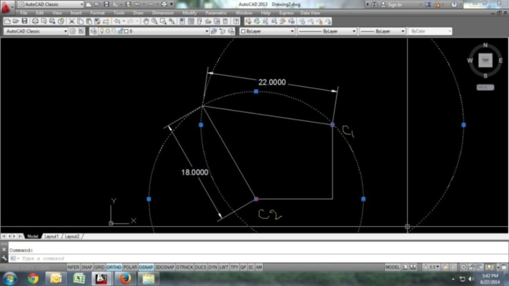Open the ByLayer linetype dropdown
Image resolution: width=509 pixels, height=286 pixels.
(x=327, y=31)
